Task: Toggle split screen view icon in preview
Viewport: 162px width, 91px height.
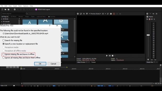Action: pos(87,14)
